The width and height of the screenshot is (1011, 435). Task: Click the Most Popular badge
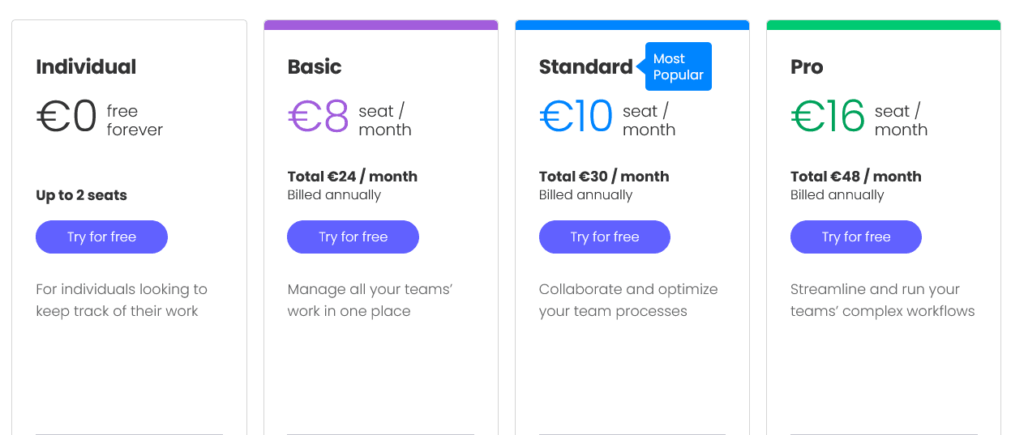678,66
